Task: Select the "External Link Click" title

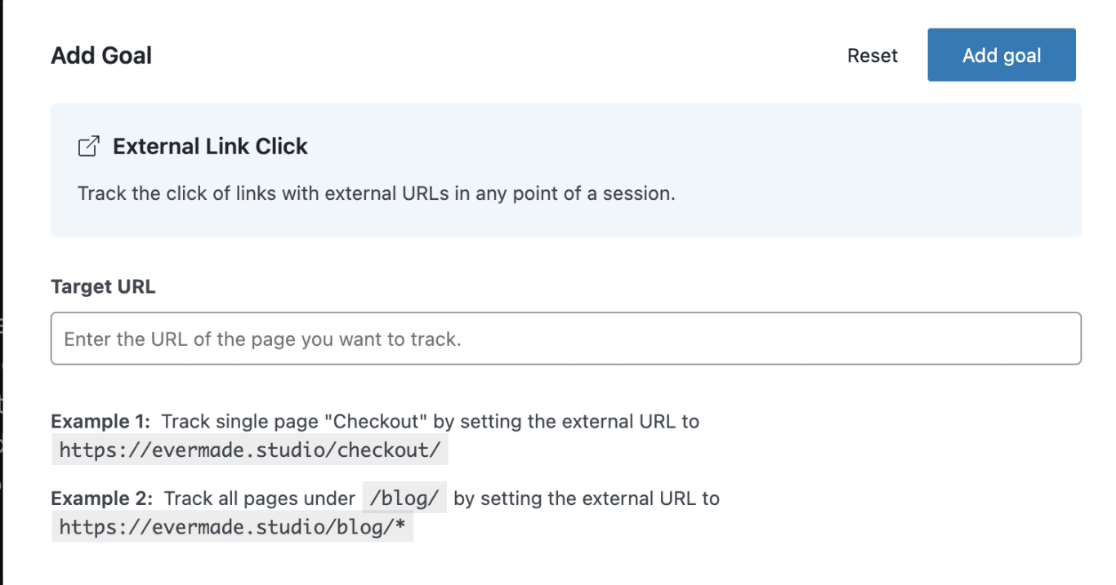Action: pyautogui.click(x=210, y=147)
